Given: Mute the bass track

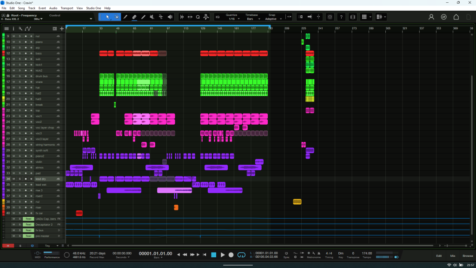Looking at the screenshot, I should tap(14, 54).
